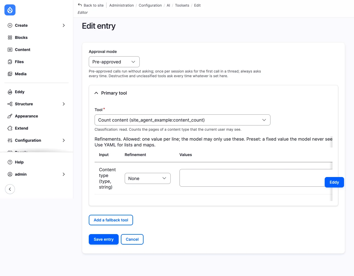This screenshot has height=276, width=354.
Task: Open the floating Eddy assistant button
Action: click(334, 182)
